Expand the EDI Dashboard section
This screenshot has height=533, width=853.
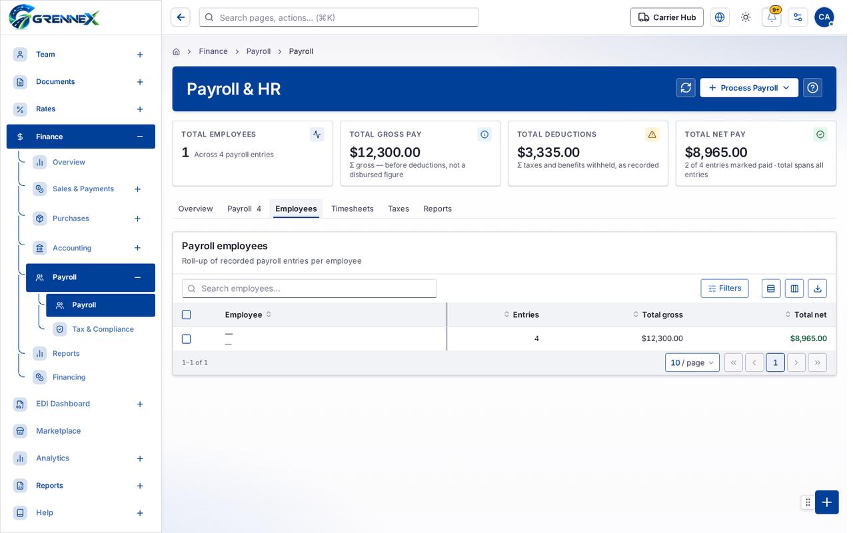140,404
